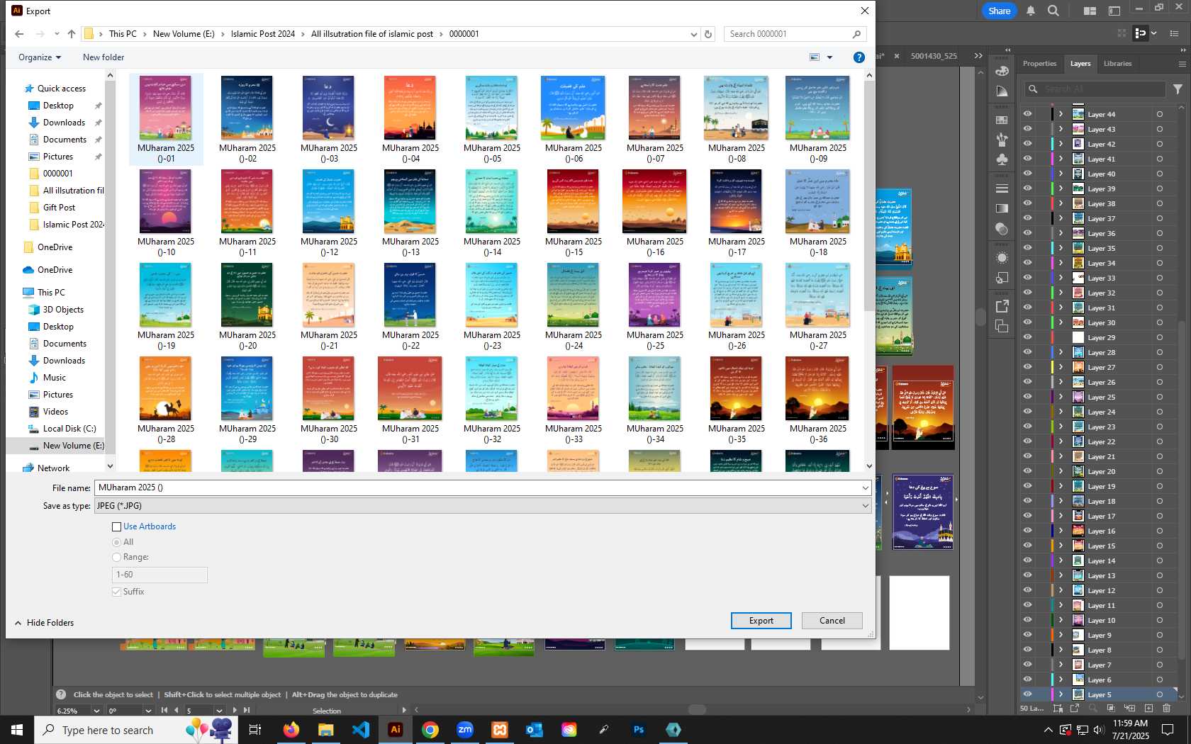The image size is (1191, 744).
Task: Open Photoshop from the taskbar
Action: 639,729
